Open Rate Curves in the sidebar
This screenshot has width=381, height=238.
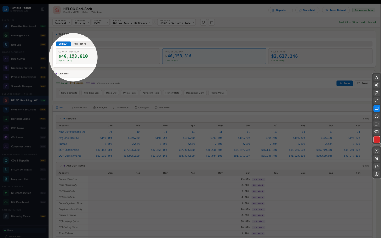click(x=24, y=59)
